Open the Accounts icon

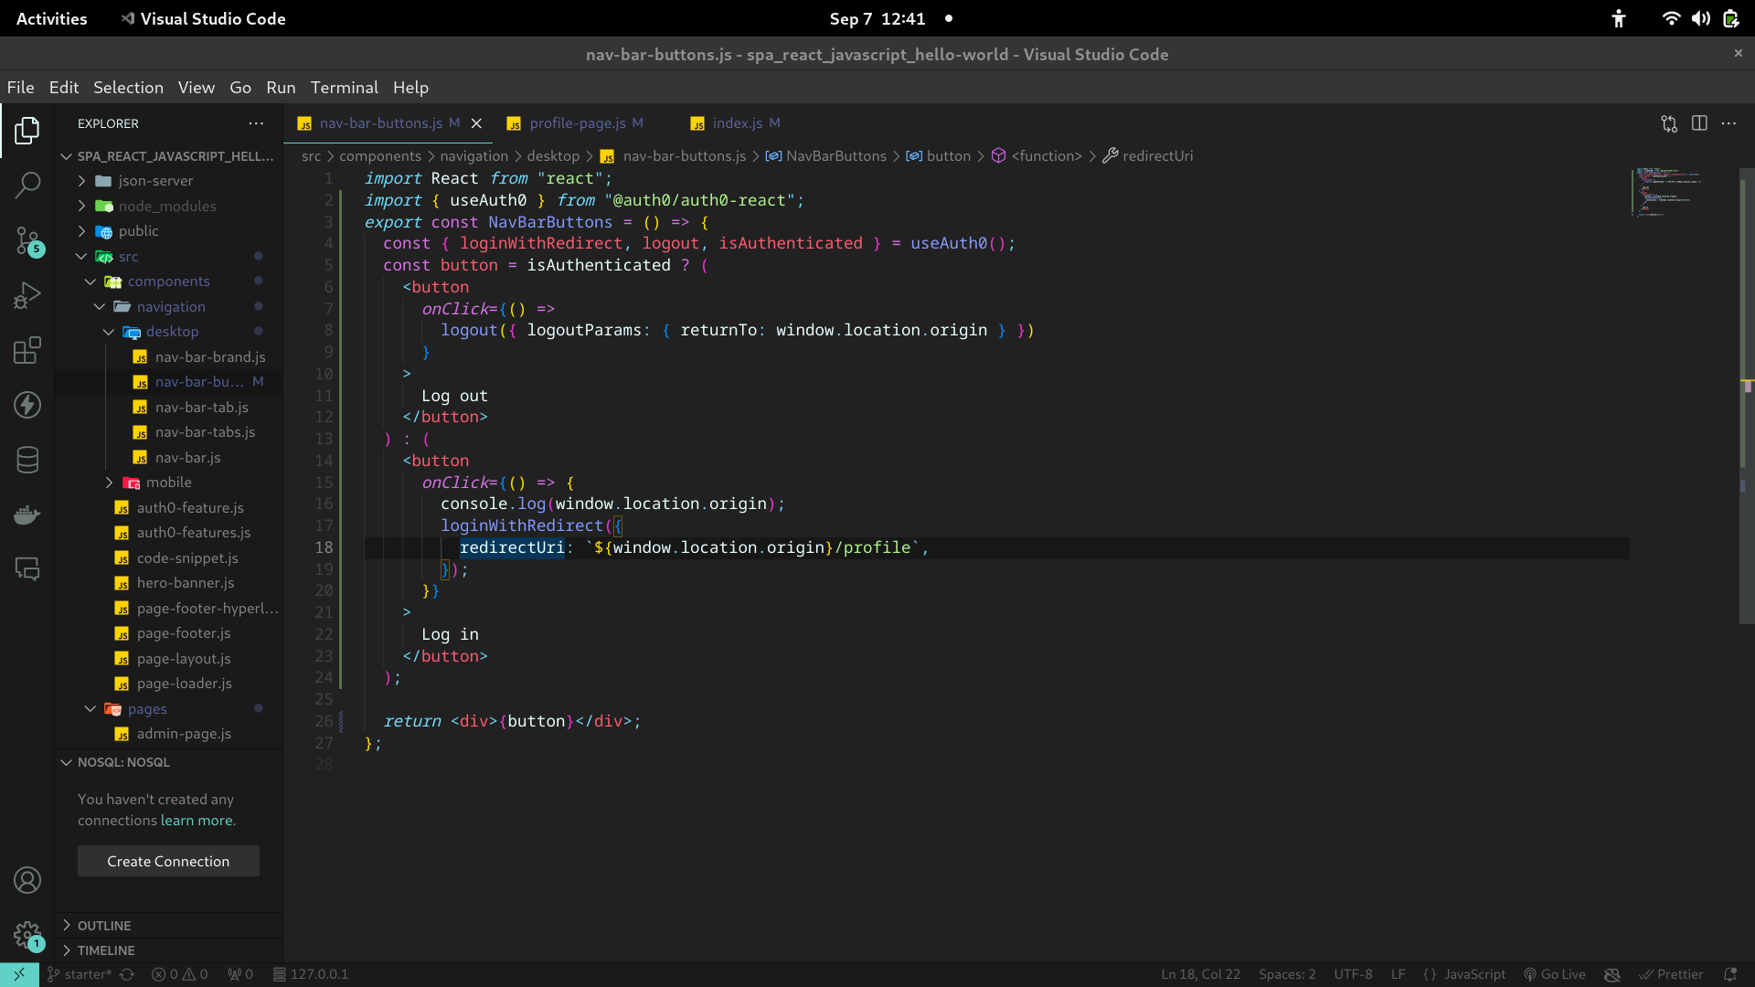point(27,880)
